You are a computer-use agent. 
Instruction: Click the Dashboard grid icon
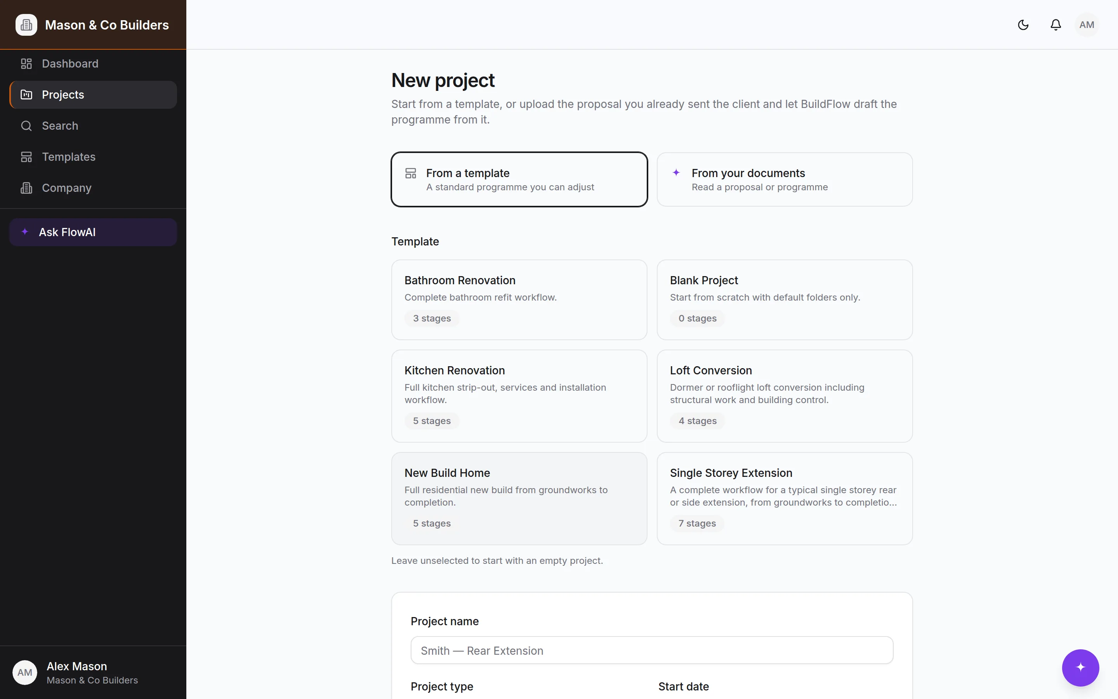click(26, 64)
